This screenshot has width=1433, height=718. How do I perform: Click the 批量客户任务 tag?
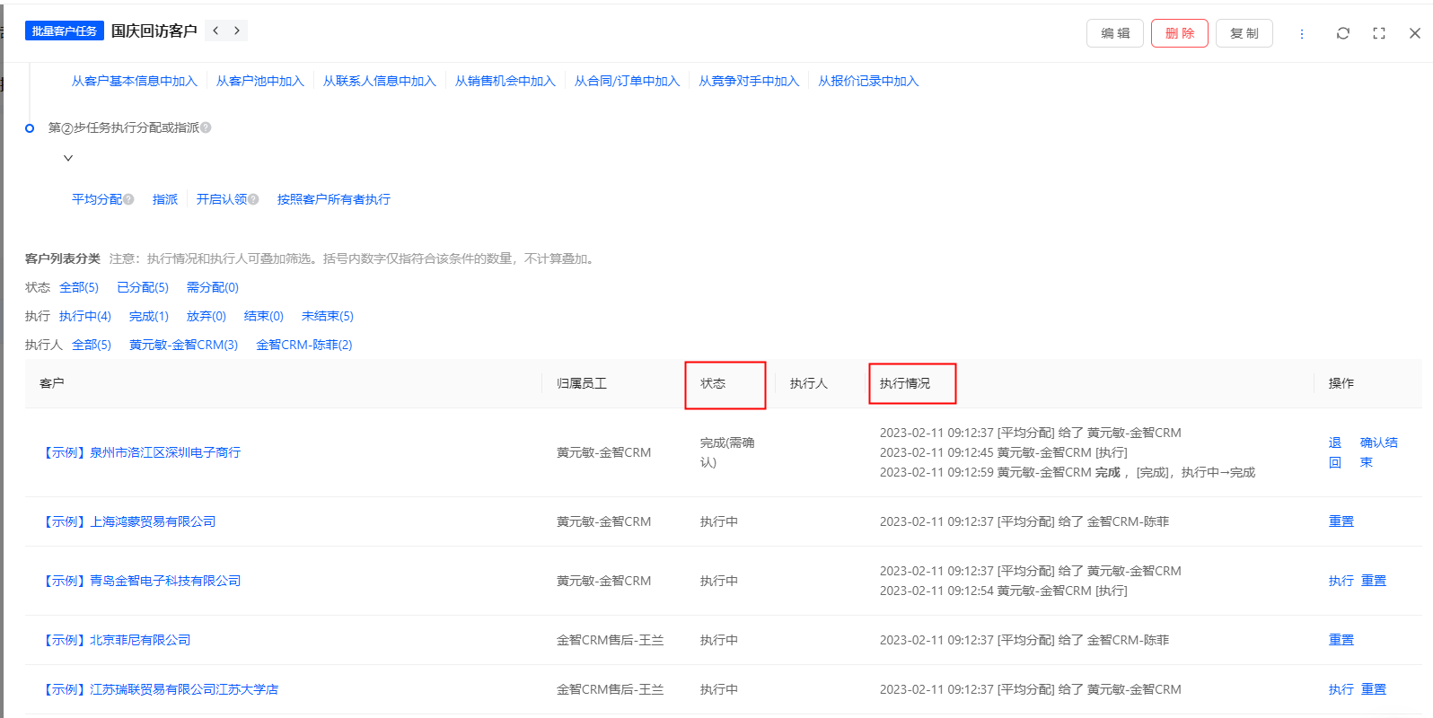tap(65, 31)
